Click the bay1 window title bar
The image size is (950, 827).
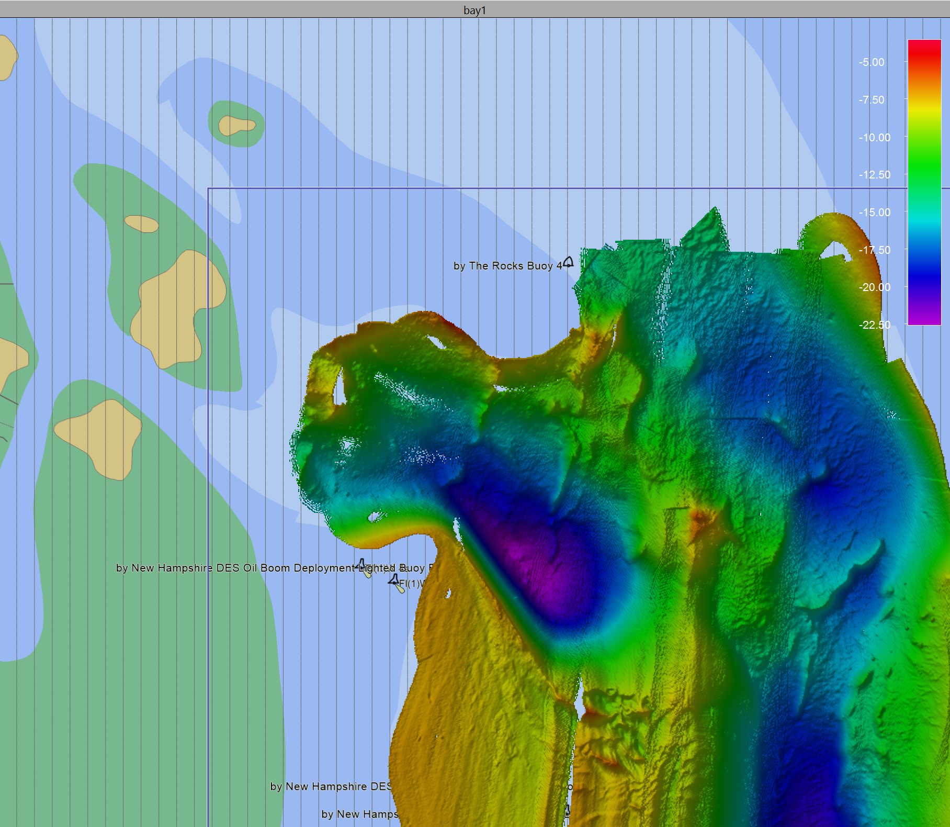click(475, 9)
